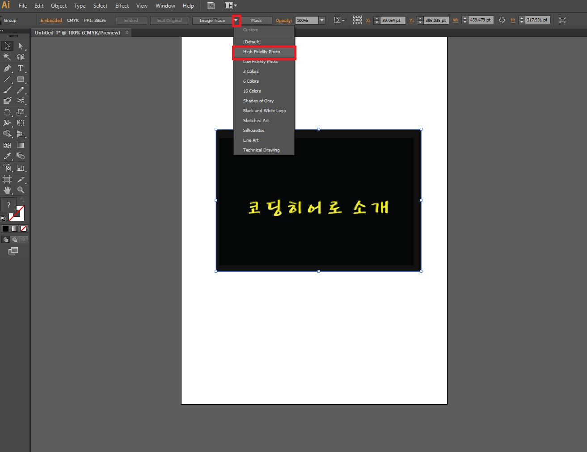The width and height of the screenshot is (587, 452).
Task: Select the Column Graph tool
Action: click(x=21, y=168)
